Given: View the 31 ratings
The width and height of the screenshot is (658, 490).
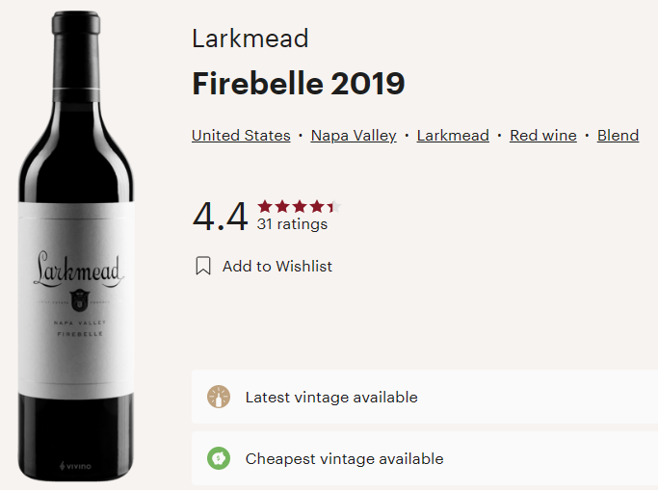Looking at the screenshot, I should [x=292, y=224].
